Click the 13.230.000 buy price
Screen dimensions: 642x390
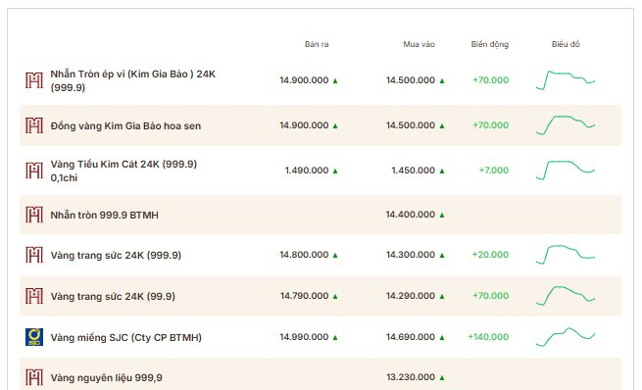411,377
